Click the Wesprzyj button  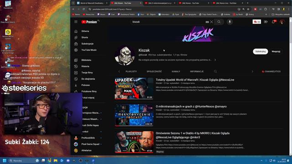[x=276, y=51]
